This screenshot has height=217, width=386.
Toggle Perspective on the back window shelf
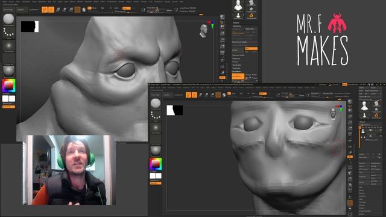point(223,52)
